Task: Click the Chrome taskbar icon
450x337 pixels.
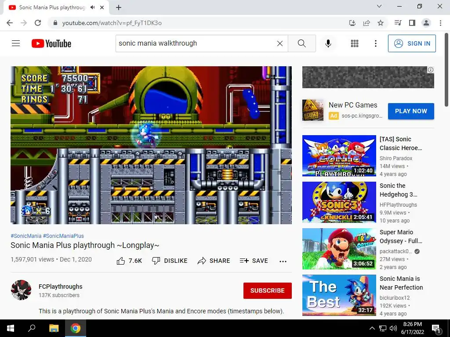Action: pos(76,328)
